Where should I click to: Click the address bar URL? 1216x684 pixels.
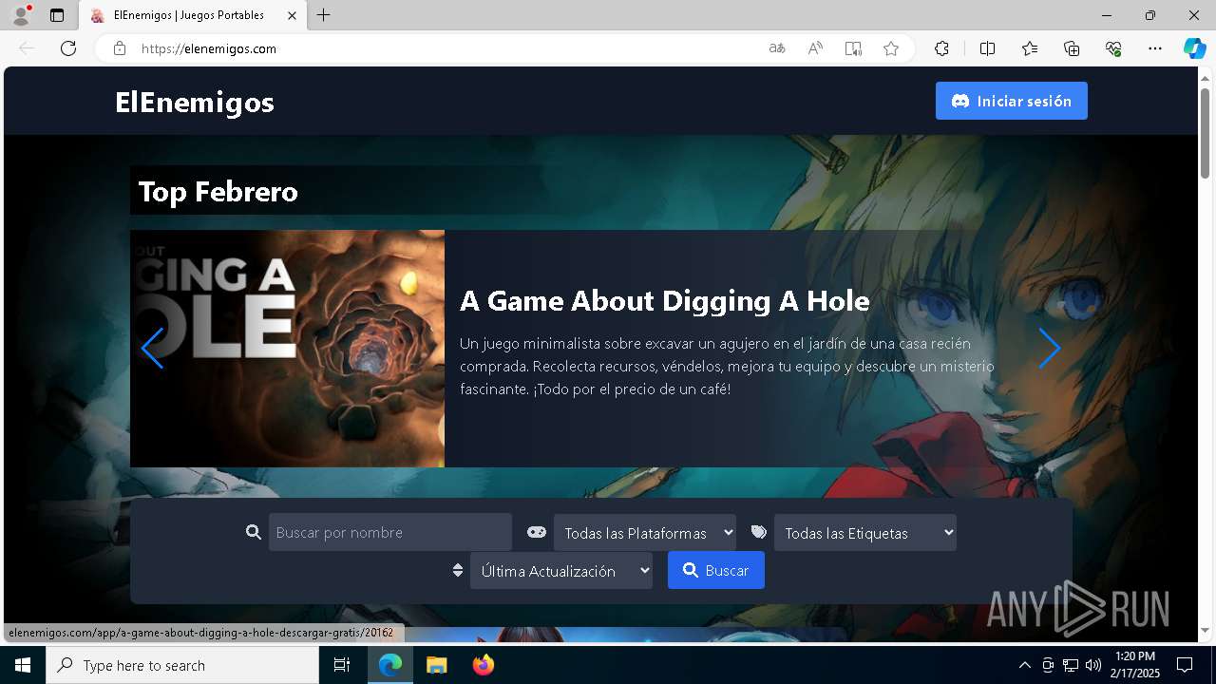209,48
